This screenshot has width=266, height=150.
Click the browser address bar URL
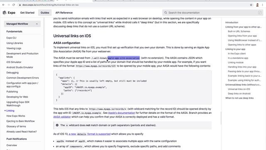click(50, 5)
